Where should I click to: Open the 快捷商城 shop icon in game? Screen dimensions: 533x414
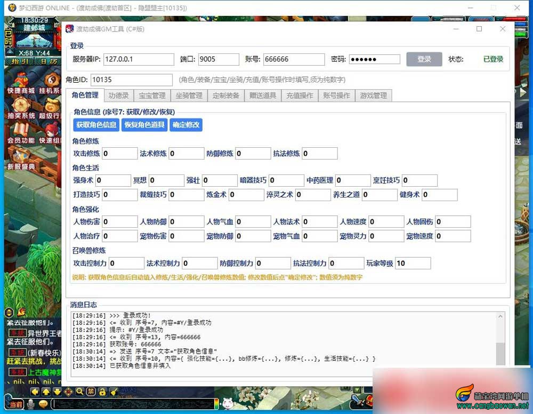coord(21,82)
